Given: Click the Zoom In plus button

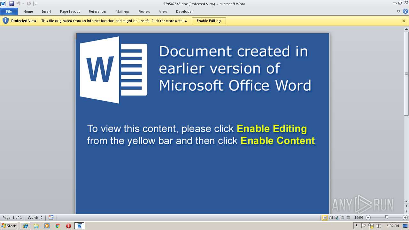Looking at the screenshot, I should pyautogui.click(x=405, y=218).
